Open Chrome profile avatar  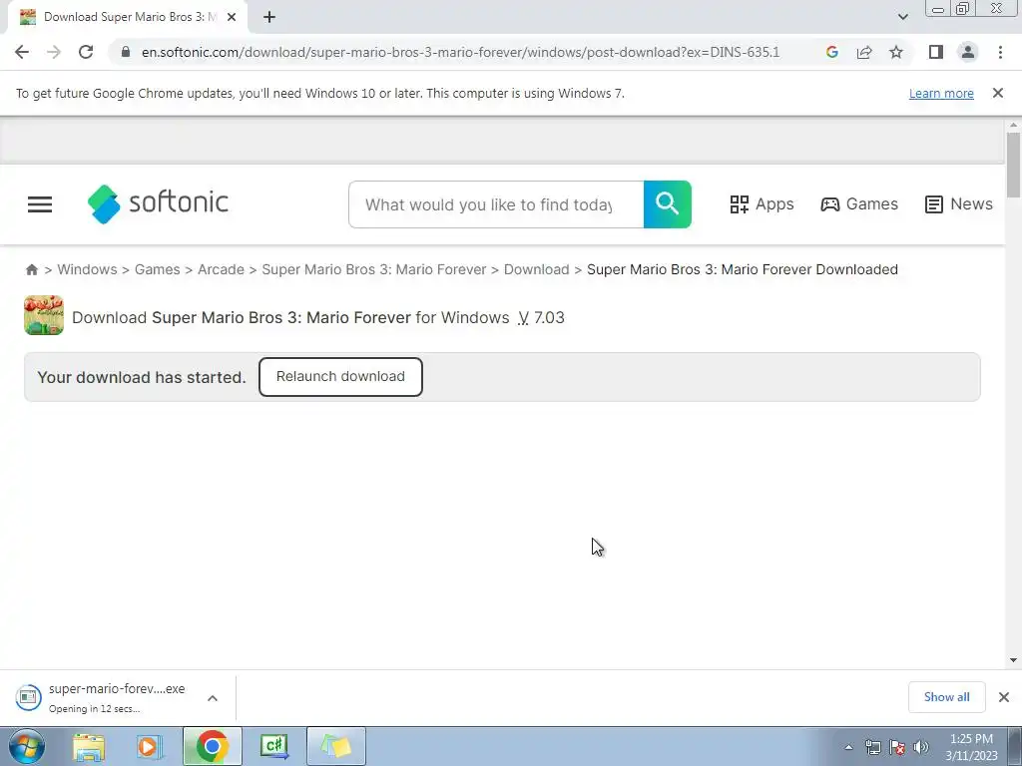[968, 52]
